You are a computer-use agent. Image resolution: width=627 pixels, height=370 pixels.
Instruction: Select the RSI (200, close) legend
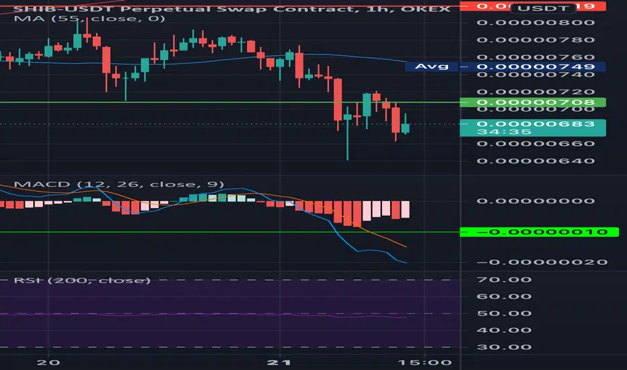coord(82,280)
